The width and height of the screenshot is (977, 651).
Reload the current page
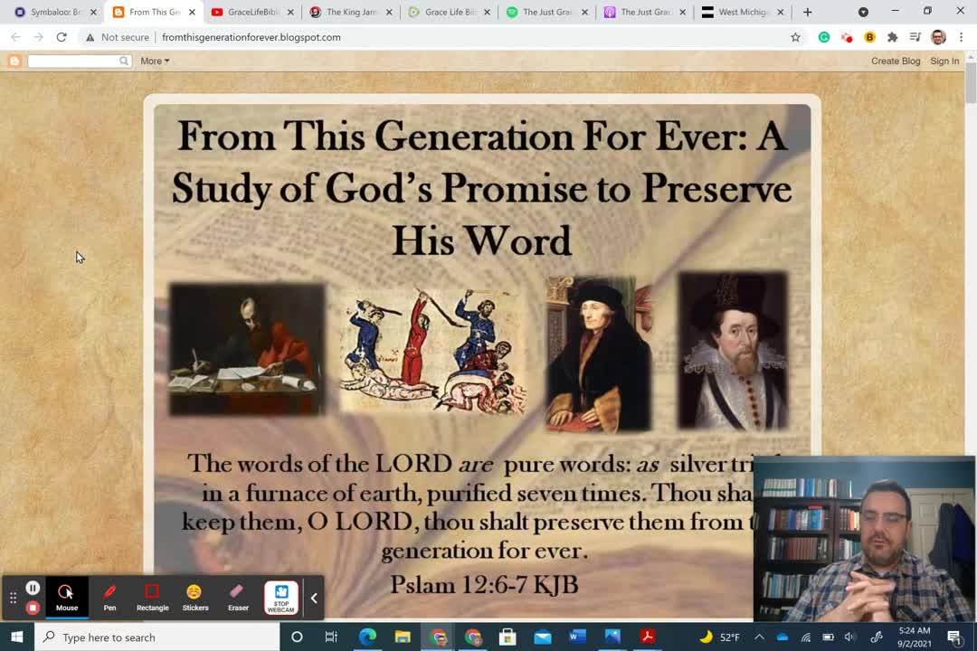click(x=62, y=37)
